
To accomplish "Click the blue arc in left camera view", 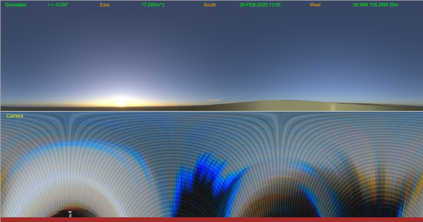I will pyautogui.click(x=73, y=144).
